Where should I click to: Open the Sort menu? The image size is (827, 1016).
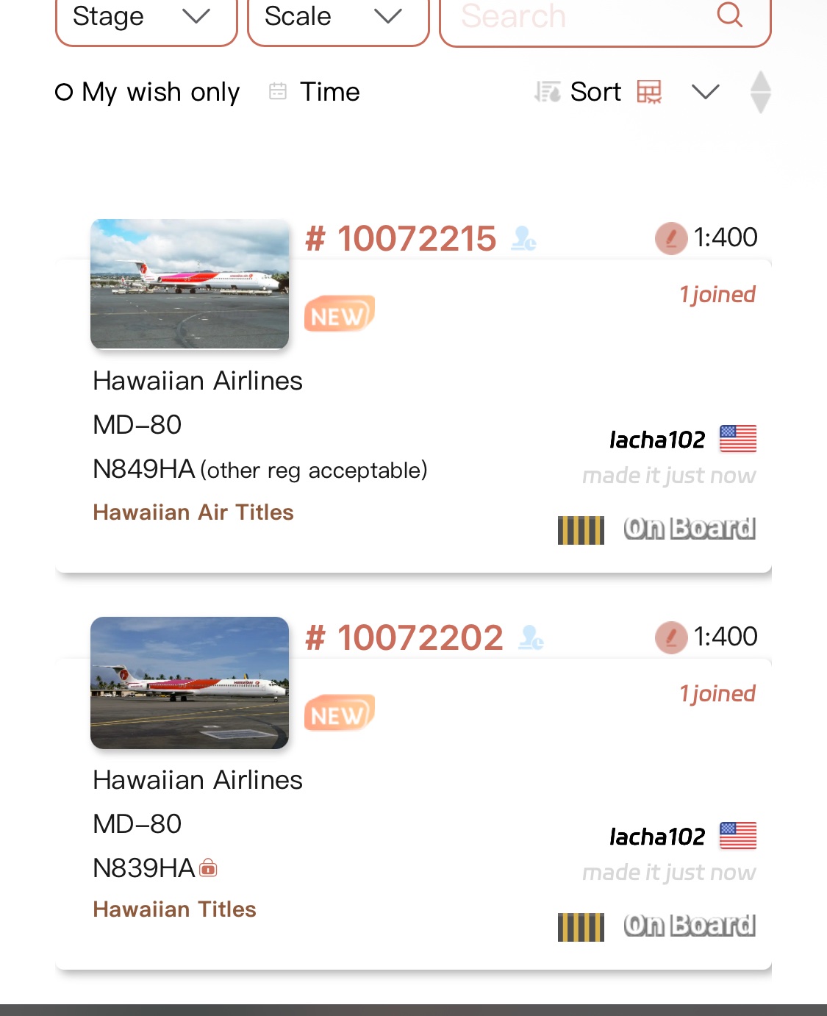point(594,92)
